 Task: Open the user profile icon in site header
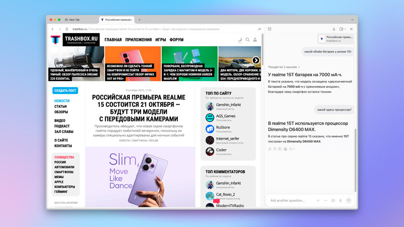click(255, 39)
